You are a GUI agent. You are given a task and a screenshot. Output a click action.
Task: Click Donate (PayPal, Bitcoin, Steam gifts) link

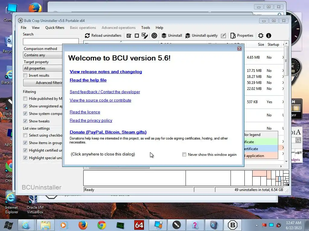coord(108,132)
